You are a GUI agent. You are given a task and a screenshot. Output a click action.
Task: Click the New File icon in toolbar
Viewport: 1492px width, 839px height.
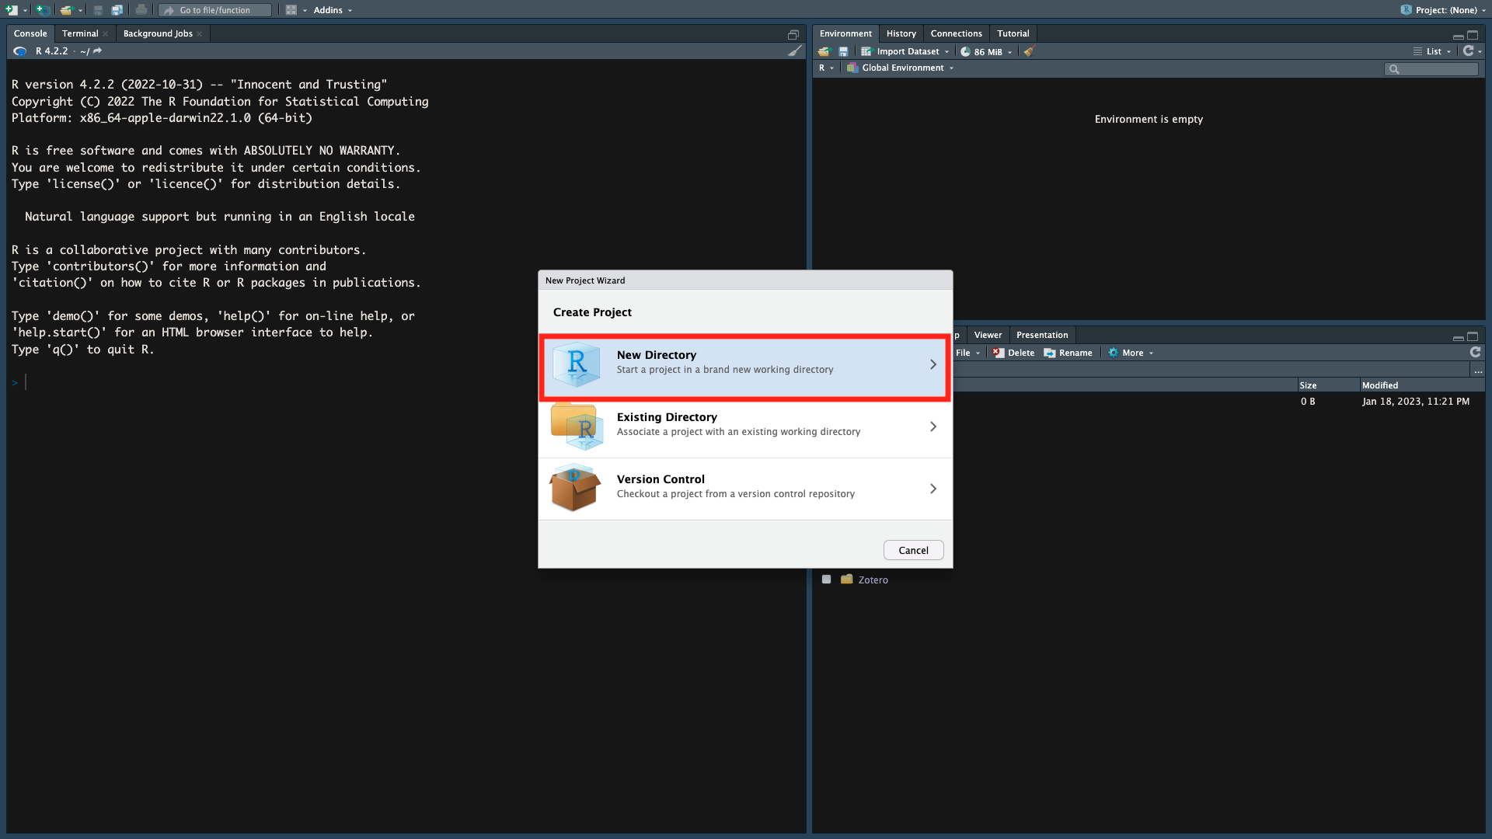12,10
